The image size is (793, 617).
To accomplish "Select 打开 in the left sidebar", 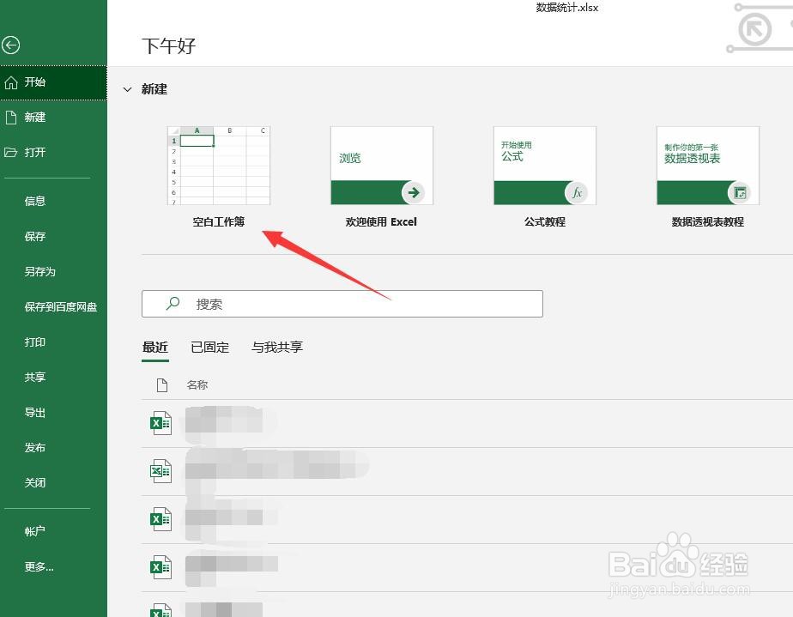I will [53, 152].
